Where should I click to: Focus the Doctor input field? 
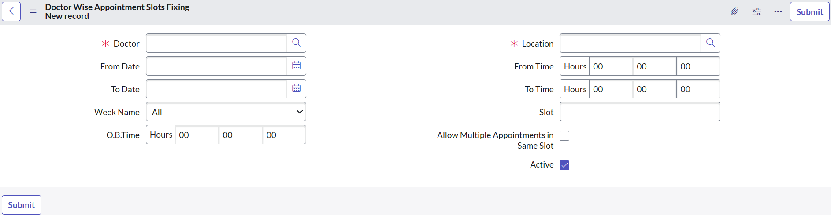pyautogui.click(x=216, y=43)
